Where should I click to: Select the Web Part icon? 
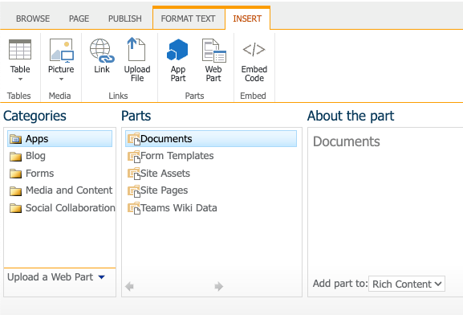(214, 51)
